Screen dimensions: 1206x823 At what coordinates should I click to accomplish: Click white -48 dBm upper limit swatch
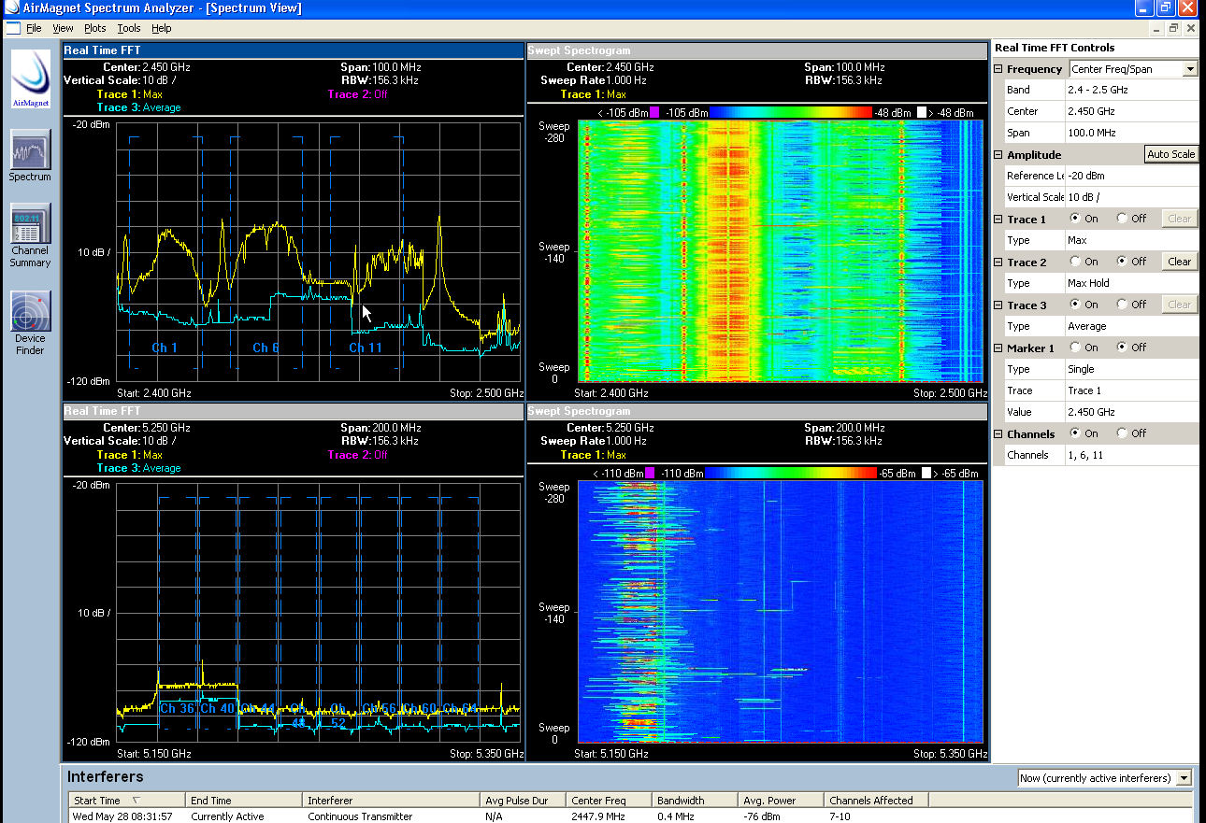point(921,112)
